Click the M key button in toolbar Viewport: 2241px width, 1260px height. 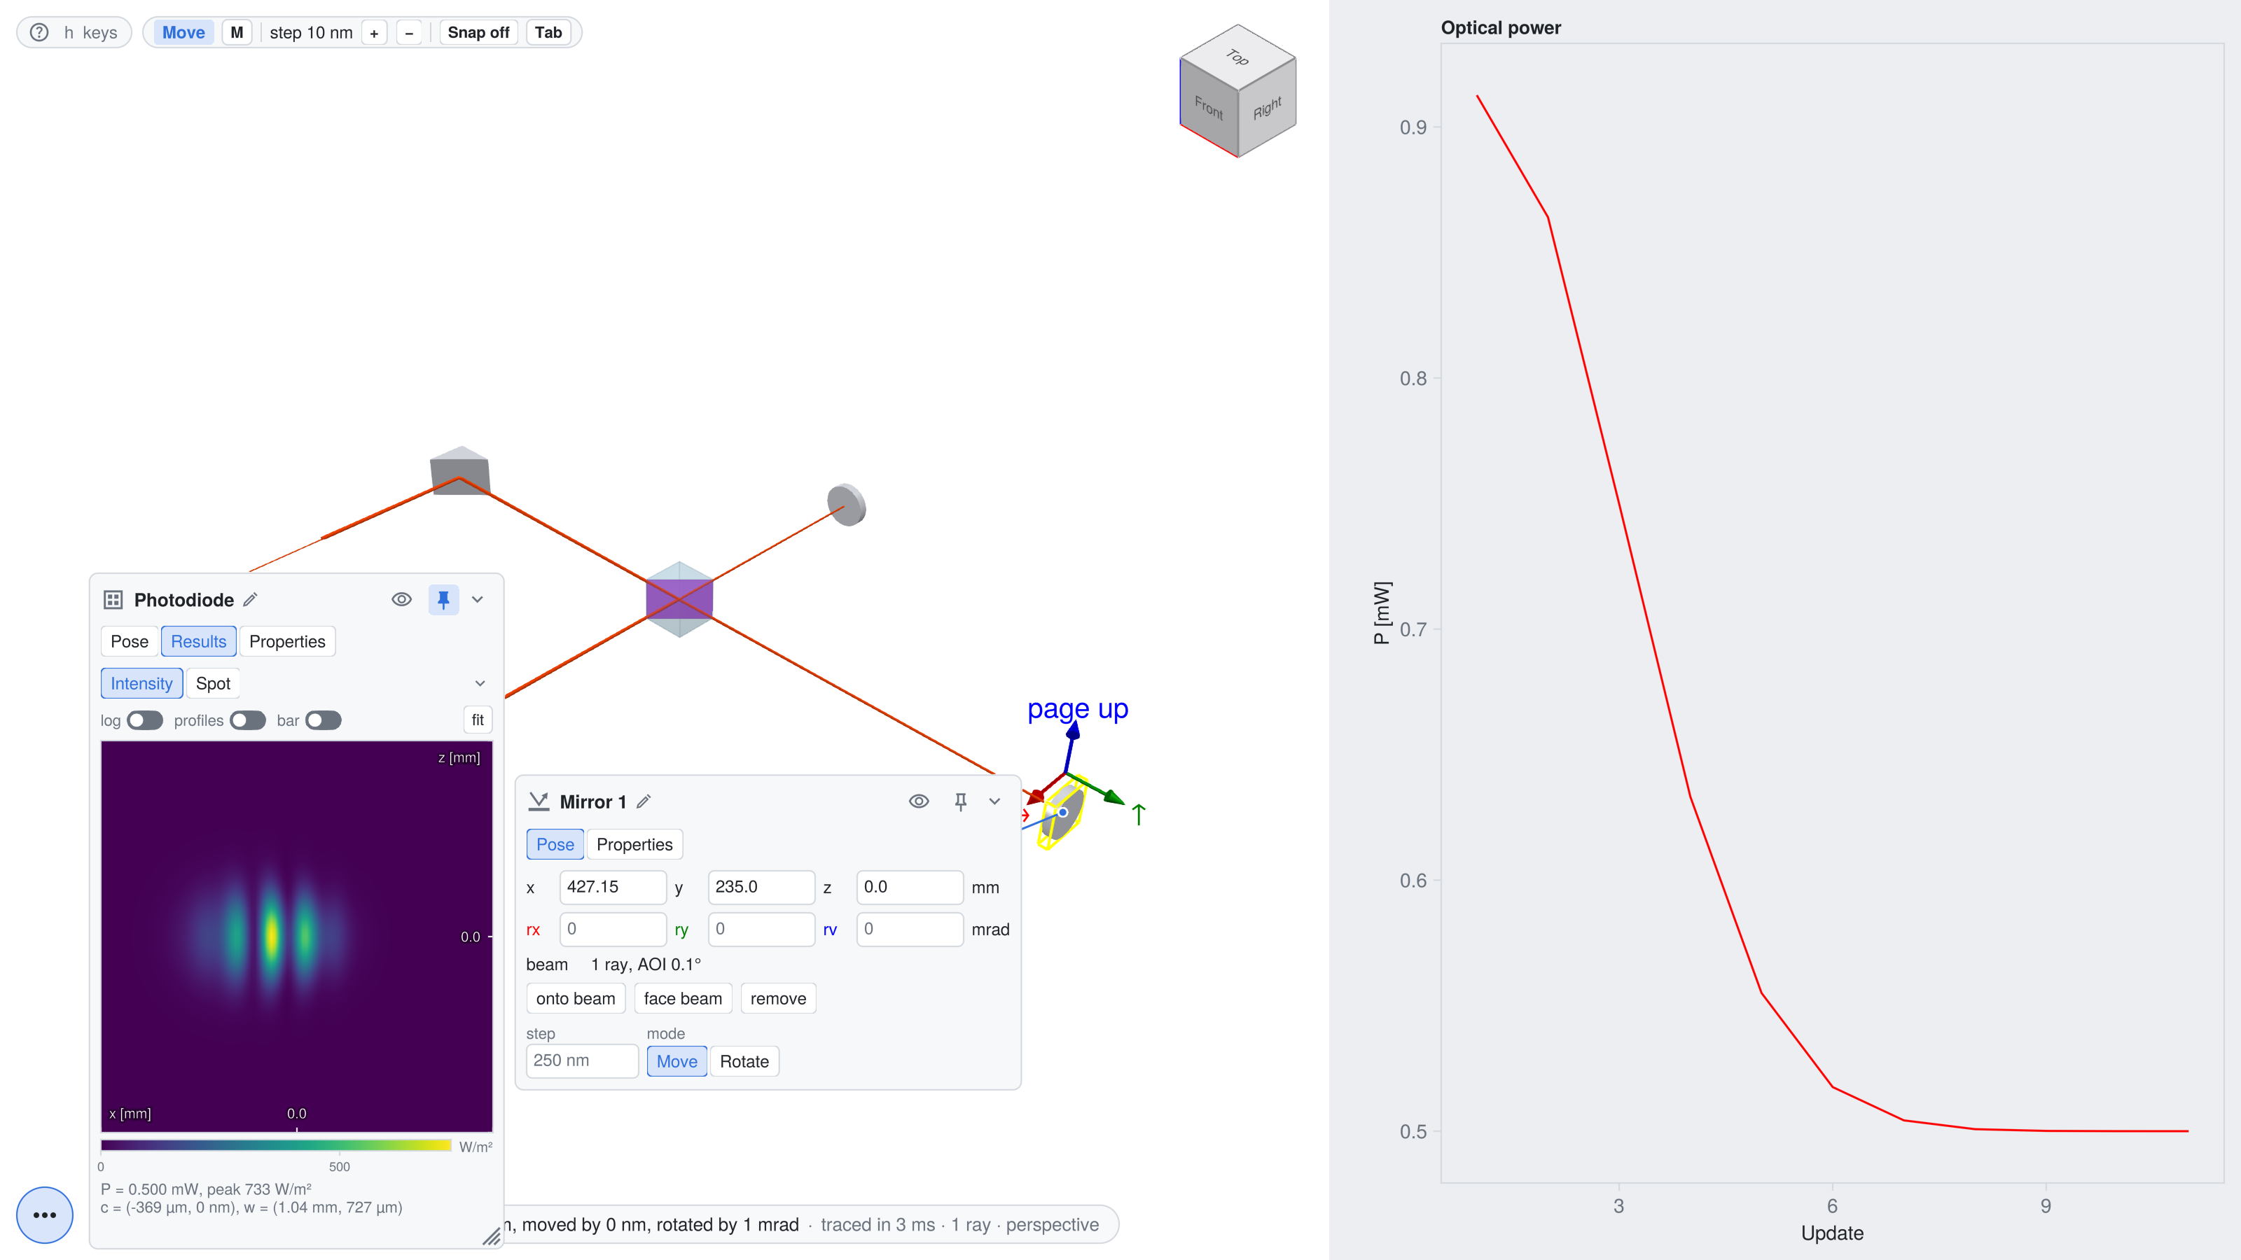pyautogui.click(x=237, y=33)
